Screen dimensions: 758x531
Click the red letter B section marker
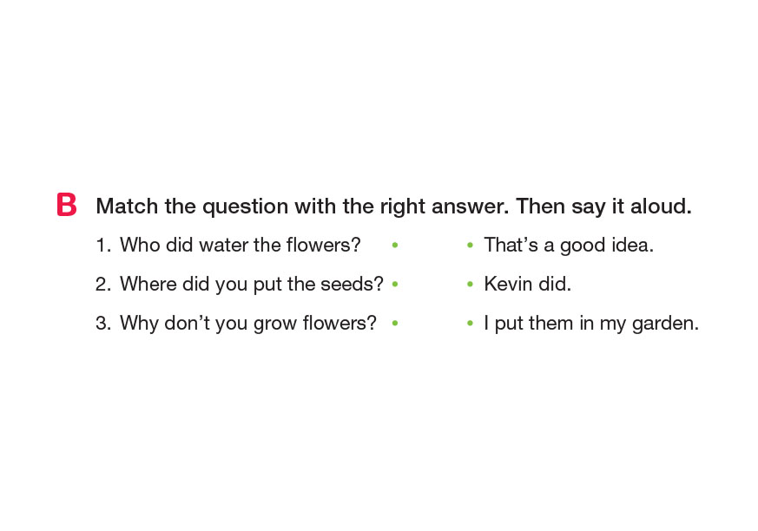pyautogui.click(x=66, y=206)
